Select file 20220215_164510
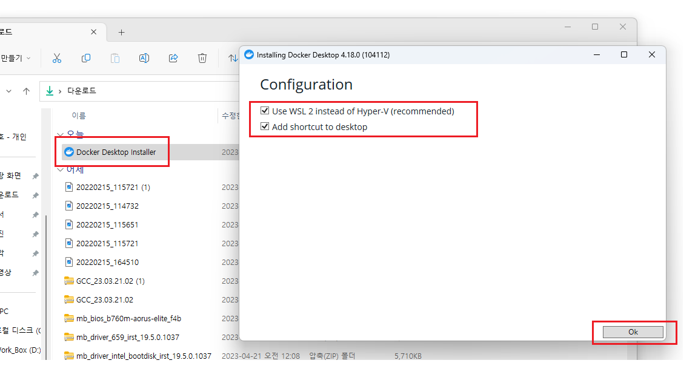Viewport: 698px width, 392px height. click(107, 262)
